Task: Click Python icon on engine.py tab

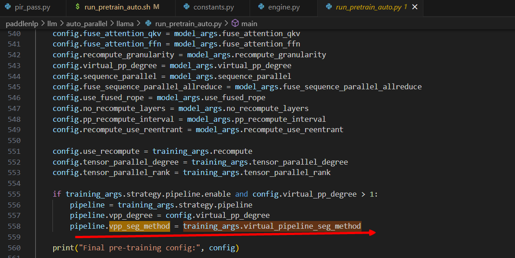Action: pyautogui.click(x=261, y=7)
